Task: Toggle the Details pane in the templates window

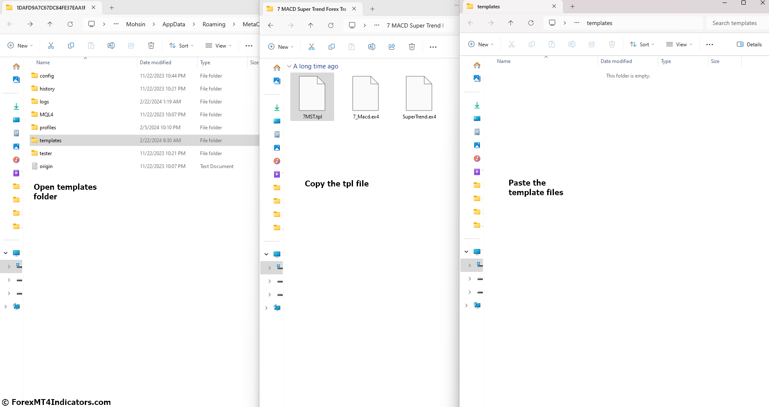Action: coord(749,44)
